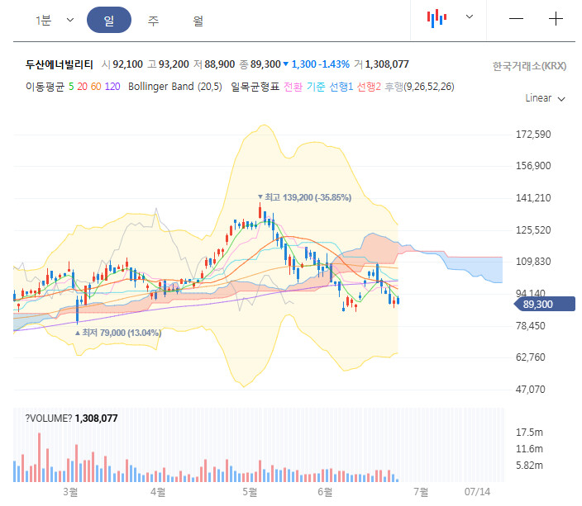Image resolution: width=582 pixels, height=506 pixels.
Task: Click the 6월 date axis label
Action: [x=325, y=492]
